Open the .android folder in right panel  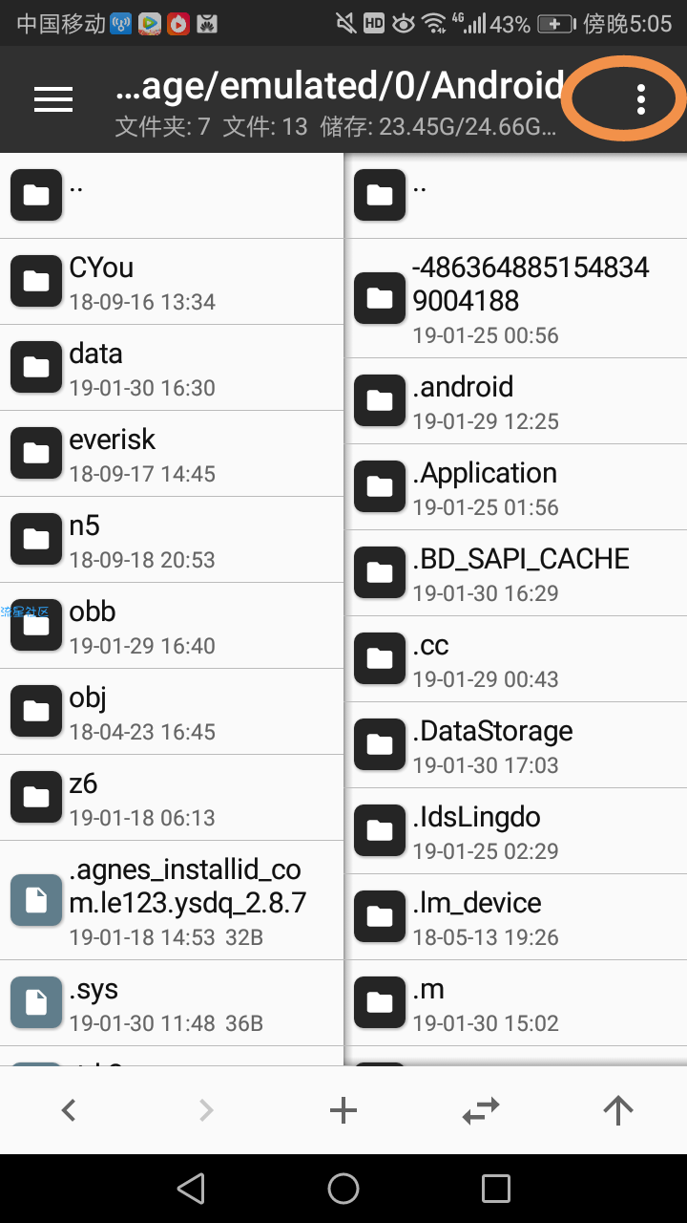[516, 401]
